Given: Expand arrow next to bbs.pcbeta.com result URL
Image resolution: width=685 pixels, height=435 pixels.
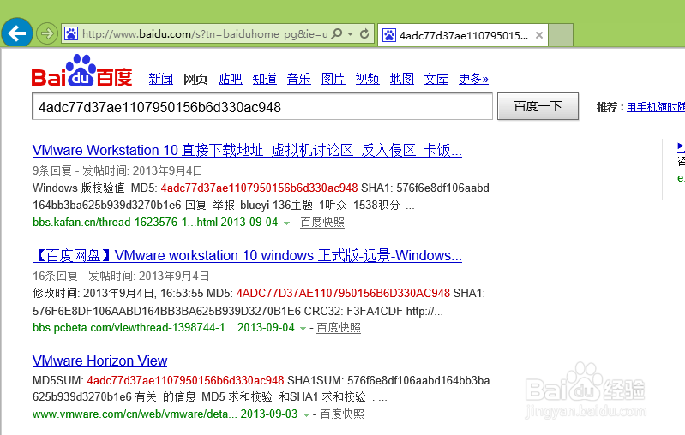Looking at the screenshot, I should point(303,329).
